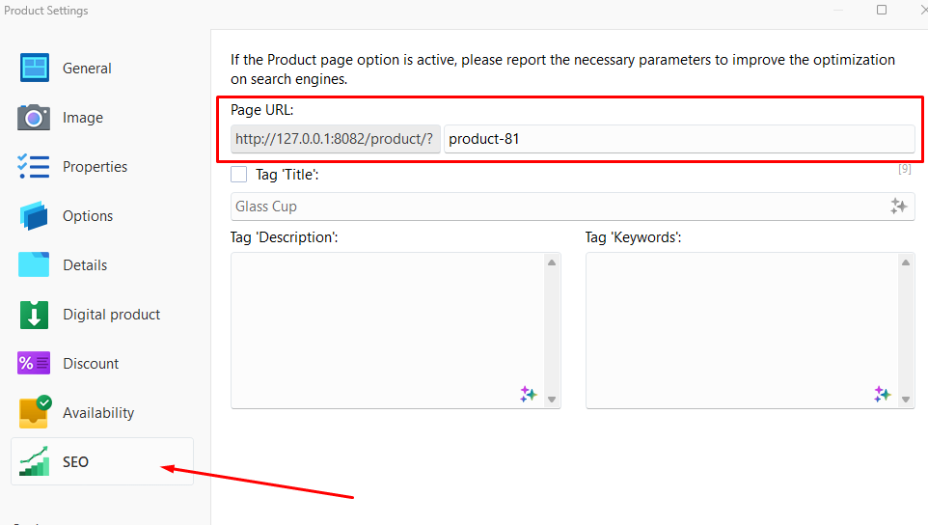The image size is (928, 525).
Task: Click the product-81 page URL field
Action: click(678, 139)
